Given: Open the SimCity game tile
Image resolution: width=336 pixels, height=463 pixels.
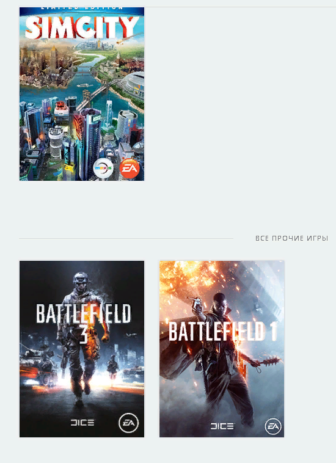Looking at the screenshot, I should pyautogui.click(x=82, y=94).
